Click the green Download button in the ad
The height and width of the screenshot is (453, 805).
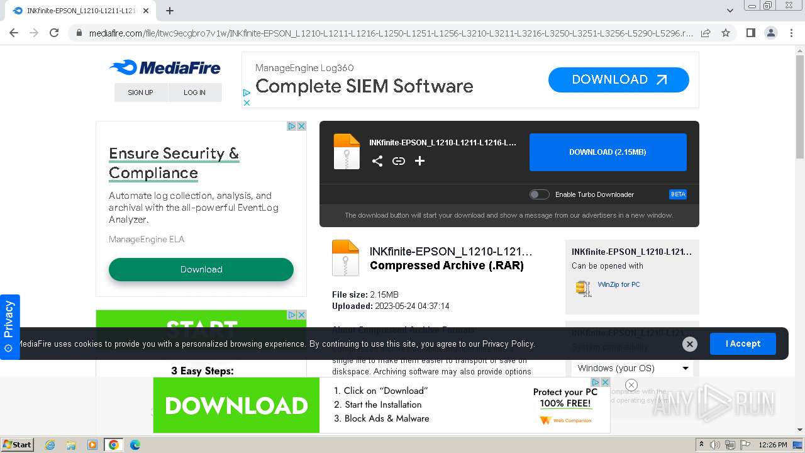click(x=201, y=269)
